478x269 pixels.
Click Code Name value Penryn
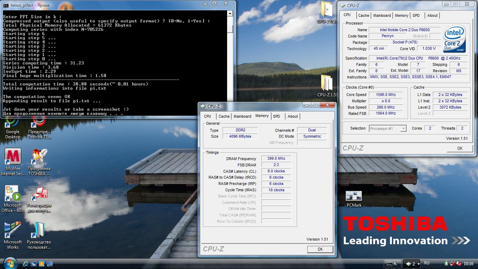388,36
